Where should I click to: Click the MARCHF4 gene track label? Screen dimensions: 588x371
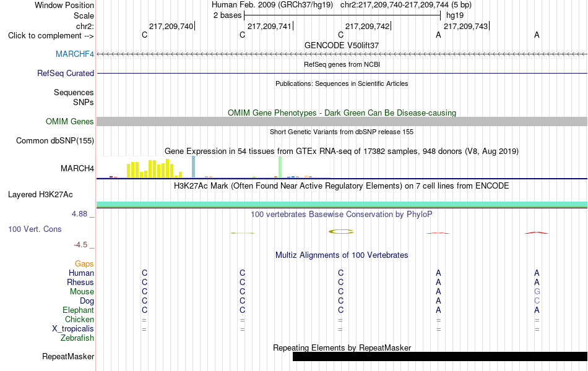[75, 54]
